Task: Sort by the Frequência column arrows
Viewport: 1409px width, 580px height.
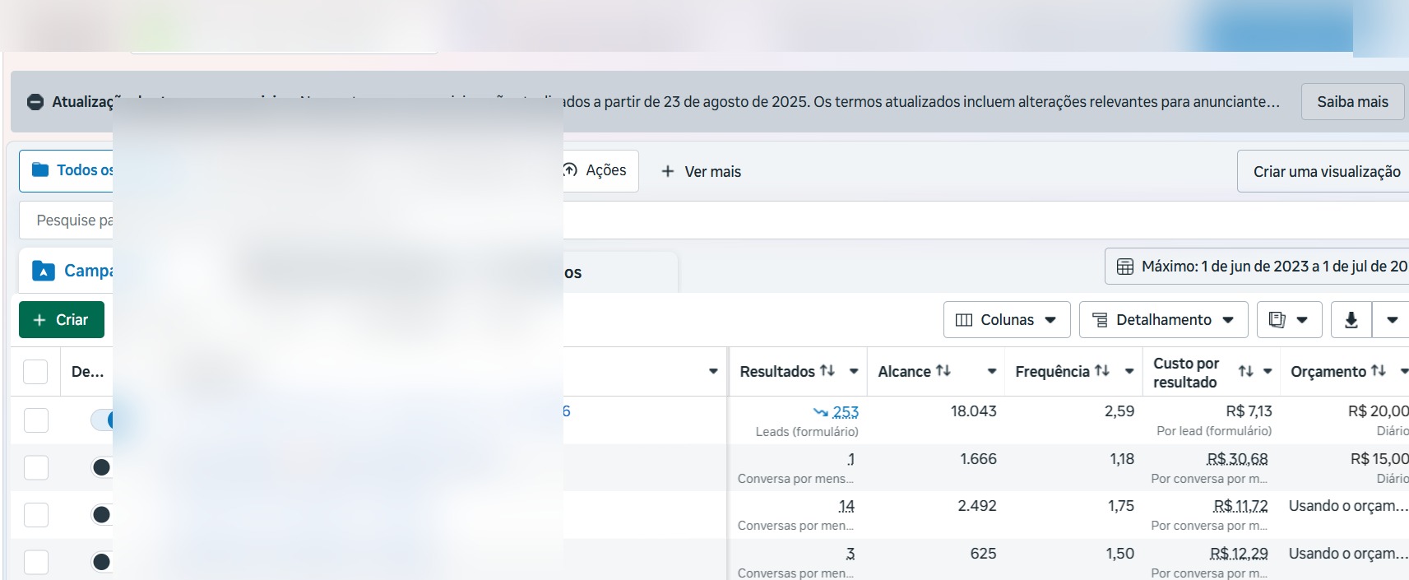Action: pos(1102,371)
